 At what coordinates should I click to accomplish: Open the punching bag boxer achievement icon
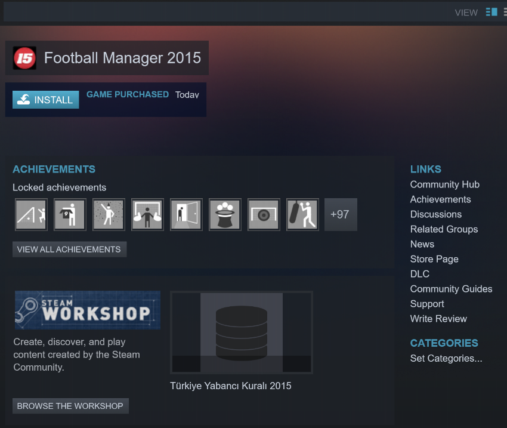[x=302, y=214]
